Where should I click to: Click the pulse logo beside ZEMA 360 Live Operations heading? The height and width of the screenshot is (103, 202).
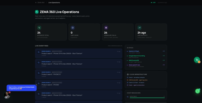(37, 12)
